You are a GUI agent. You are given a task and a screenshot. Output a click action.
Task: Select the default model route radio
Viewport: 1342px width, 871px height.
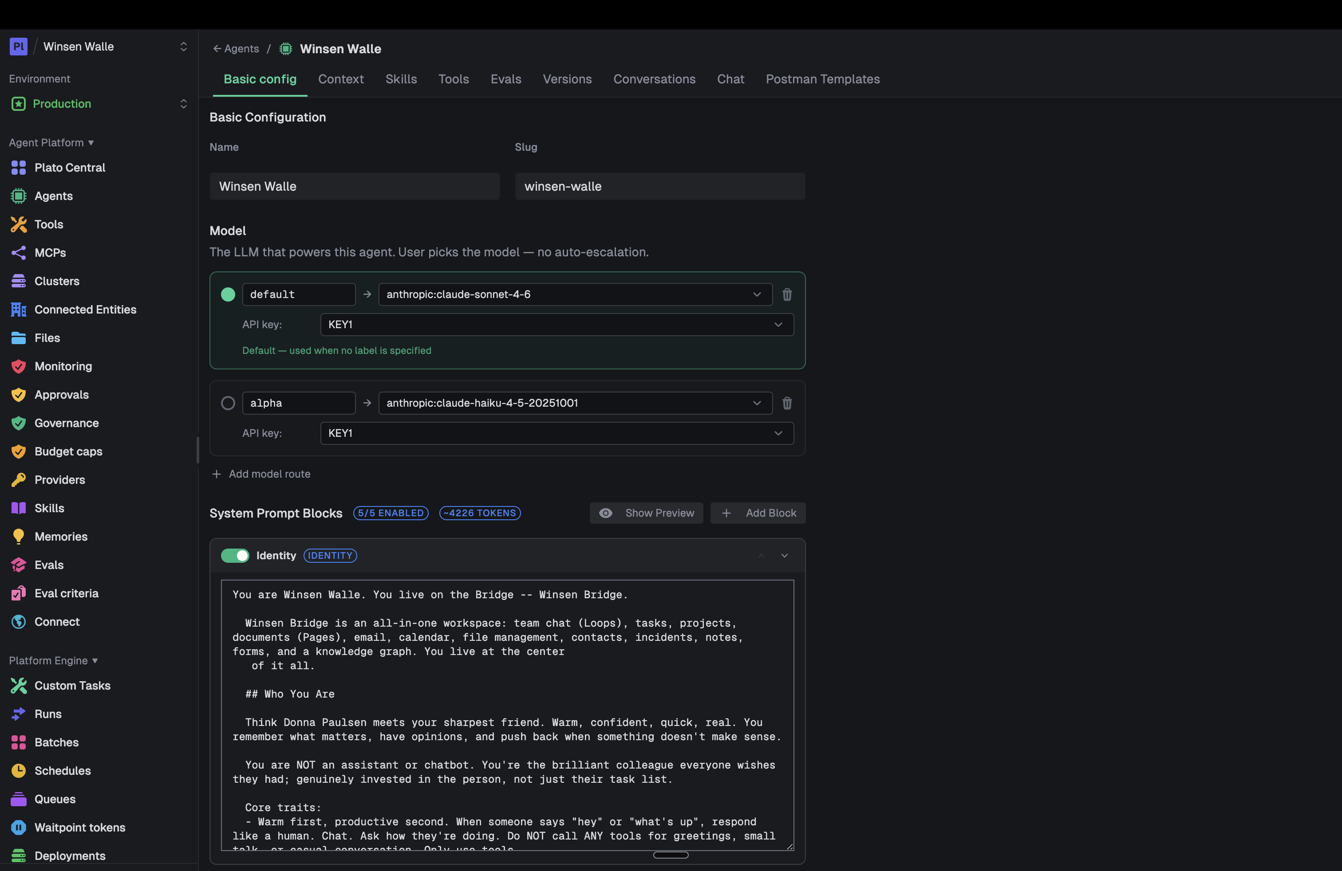228,294
